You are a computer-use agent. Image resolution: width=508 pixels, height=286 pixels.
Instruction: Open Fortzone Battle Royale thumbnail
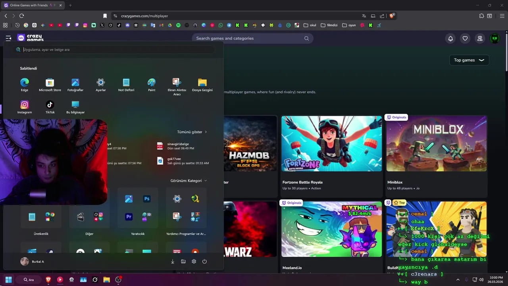[331, 144]
